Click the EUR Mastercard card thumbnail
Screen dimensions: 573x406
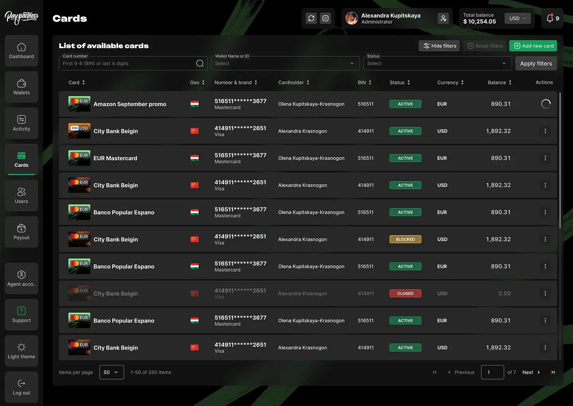pyautogui.click(x=79, y=158)
